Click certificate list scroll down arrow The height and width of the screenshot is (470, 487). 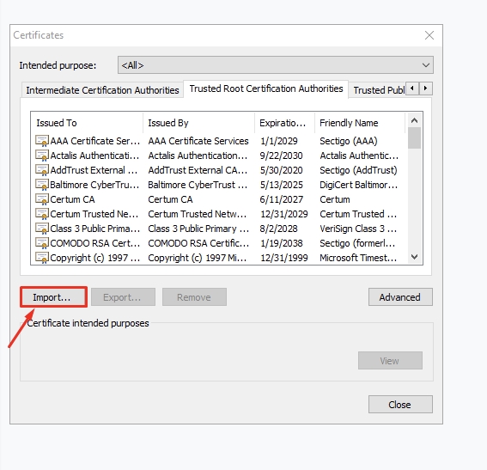(414, 257)
